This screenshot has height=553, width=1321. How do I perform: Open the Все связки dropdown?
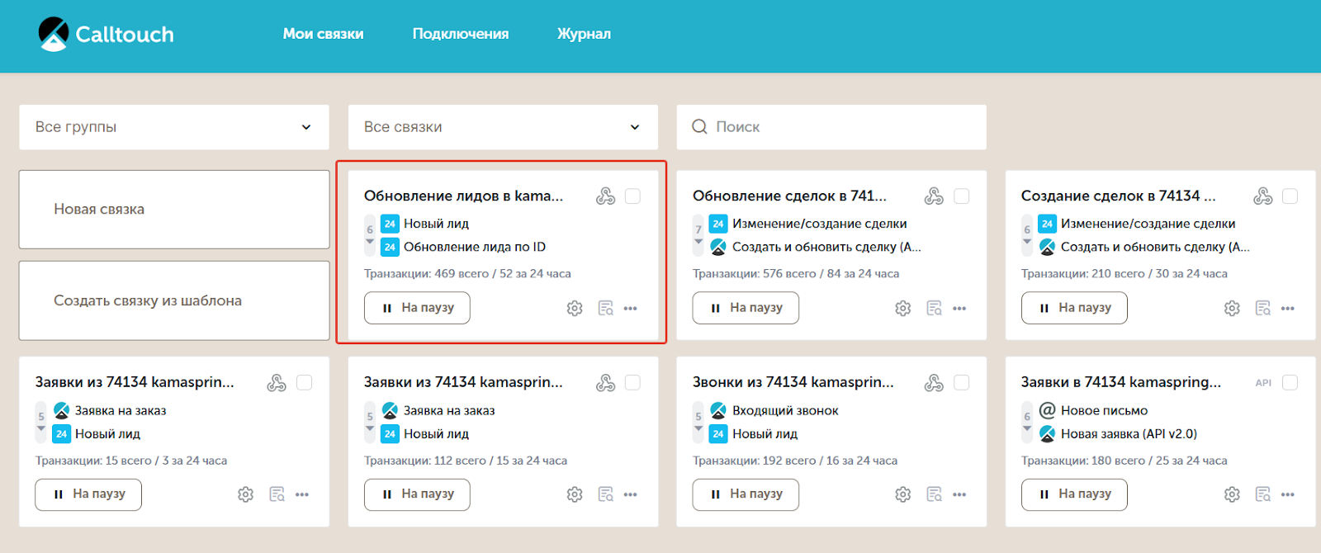(503, 127)
